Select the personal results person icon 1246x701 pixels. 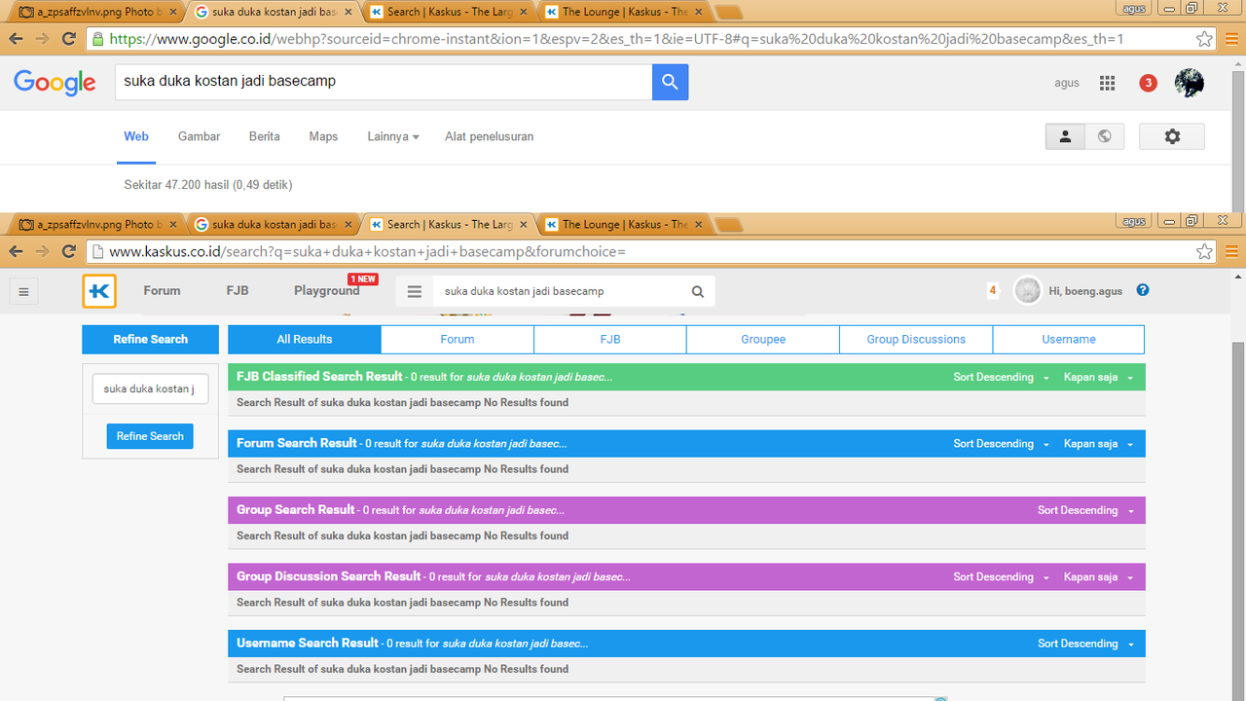point(1065,136)
